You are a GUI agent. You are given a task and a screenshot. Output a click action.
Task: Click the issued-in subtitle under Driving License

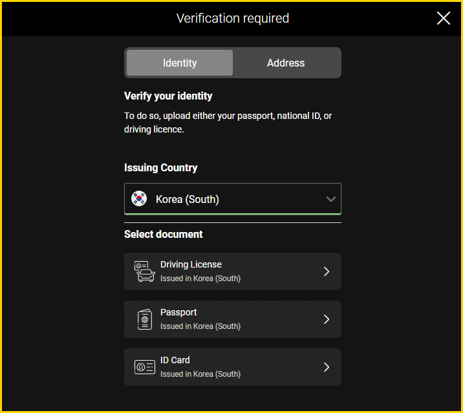click(x=200, y=279)
